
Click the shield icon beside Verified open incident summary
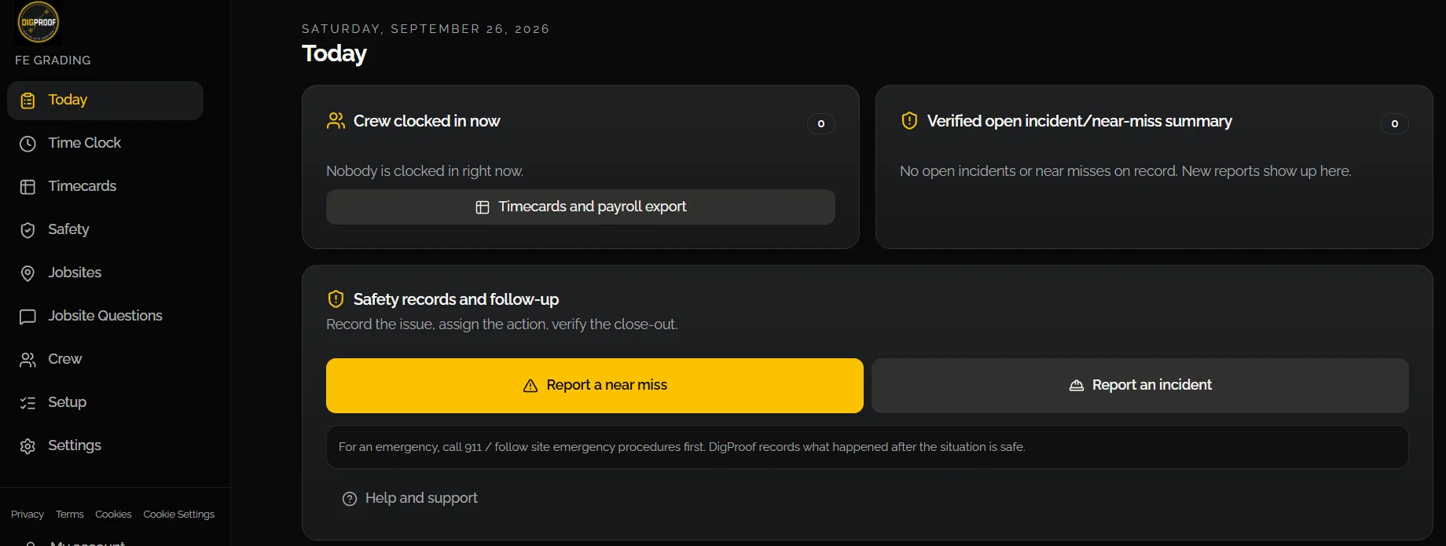909,121
